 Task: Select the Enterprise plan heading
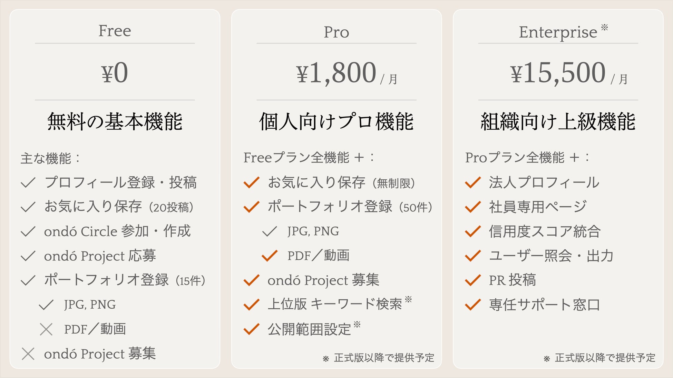tap(558, 32)
